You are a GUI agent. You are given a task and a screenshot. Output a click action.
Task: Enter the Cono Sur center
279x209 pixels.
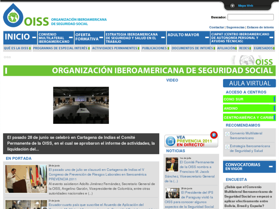click(x=249, y=99)
